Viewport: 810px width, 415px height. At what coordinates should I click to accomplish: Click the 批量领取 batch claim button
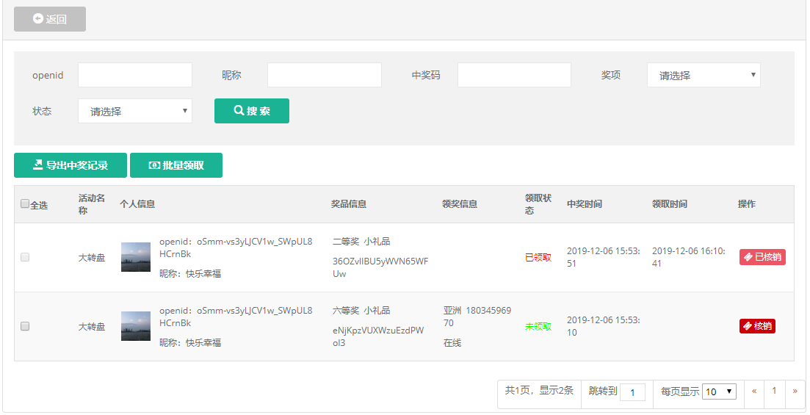pos(176,165)
